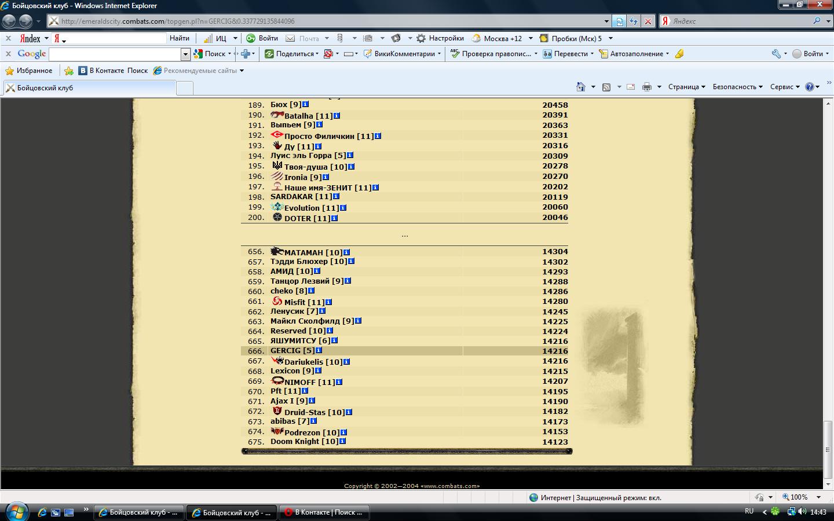Open info icon beside Луис эль Горра
Screen dimensions: 834x521
tap(350, 155)
